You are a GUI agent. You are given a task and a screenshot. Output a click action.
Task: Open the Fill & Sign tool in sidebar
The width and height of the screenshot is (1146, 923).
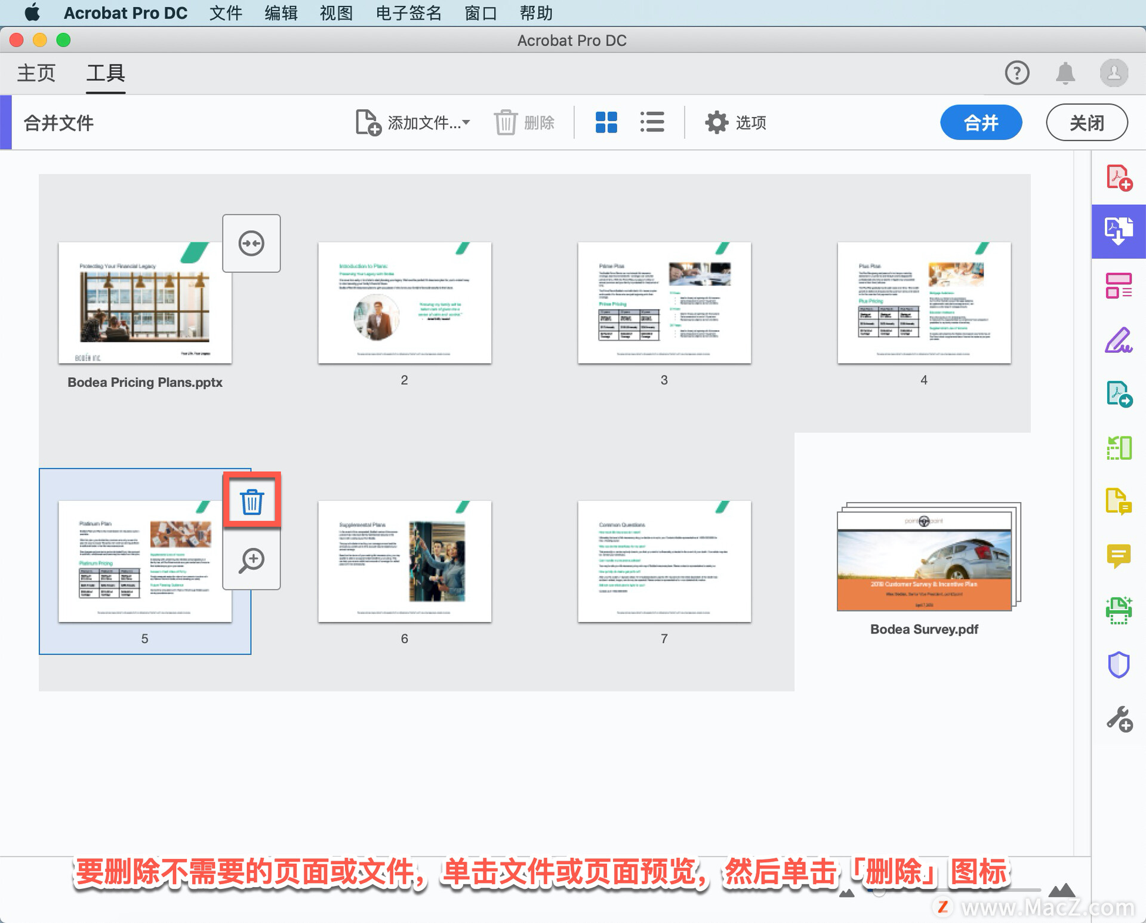coord(1119,340)
